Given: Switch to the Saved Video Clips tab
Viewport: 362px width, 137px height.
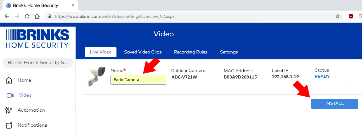Looking at the screenshot, I should [143, 52].
